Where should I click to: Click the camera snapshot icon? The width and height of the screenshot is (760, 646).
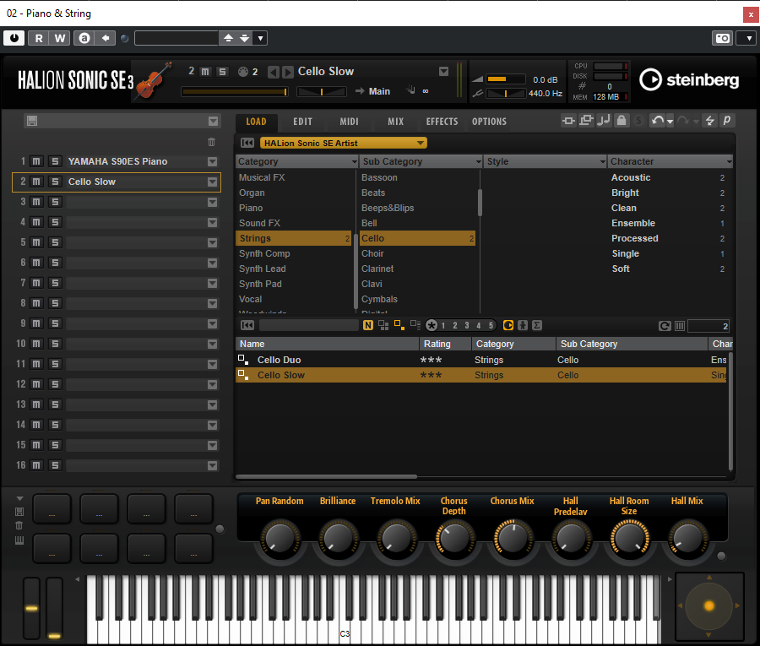click(x=722, y=38)
